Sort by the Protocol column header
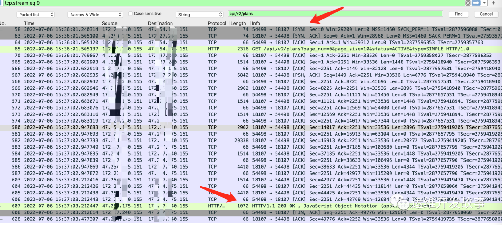Viewport: 502px width, 225px height. [217, 23]
